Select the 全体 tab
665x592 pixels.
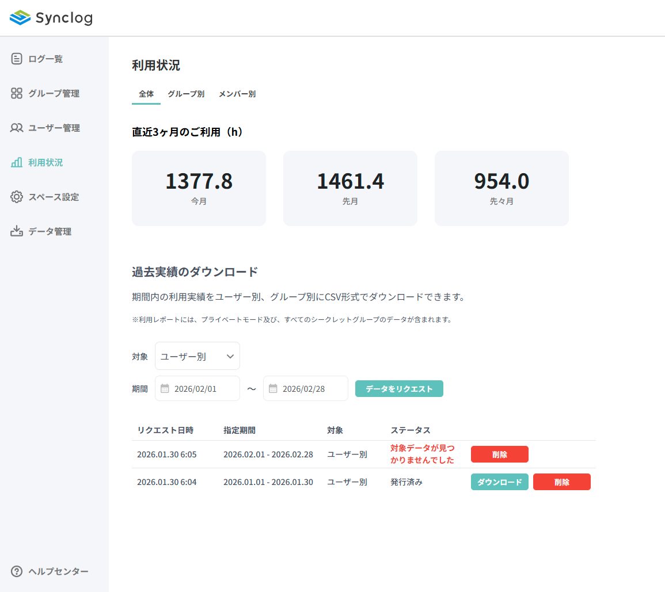point(146,94)
